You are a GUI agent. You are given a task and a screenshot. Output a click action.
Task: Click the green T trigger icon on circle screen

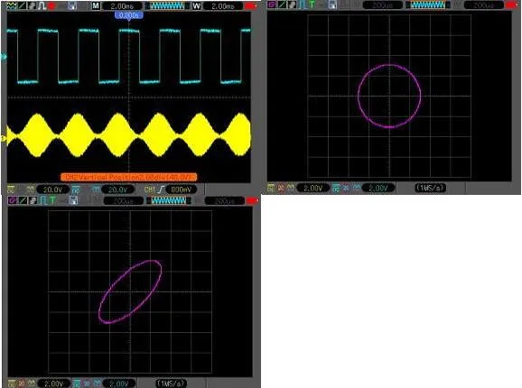pyautogui.click(x=312, y=5)
